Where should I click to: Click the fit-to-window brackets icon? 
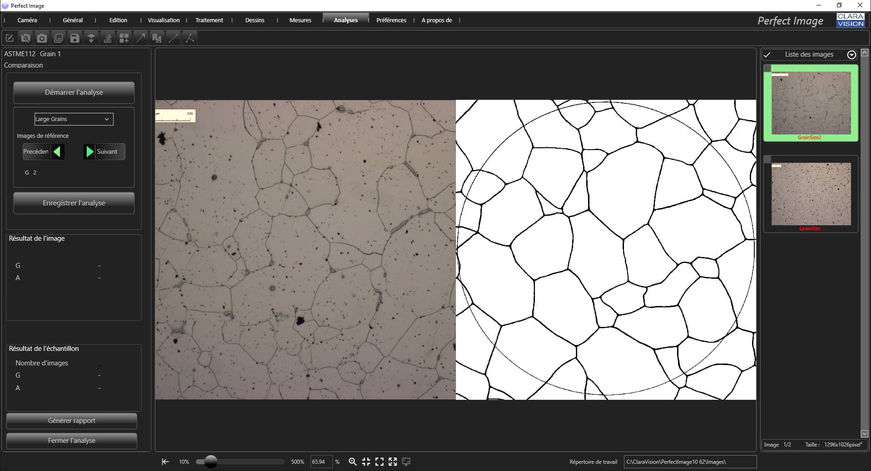[380, 461]
